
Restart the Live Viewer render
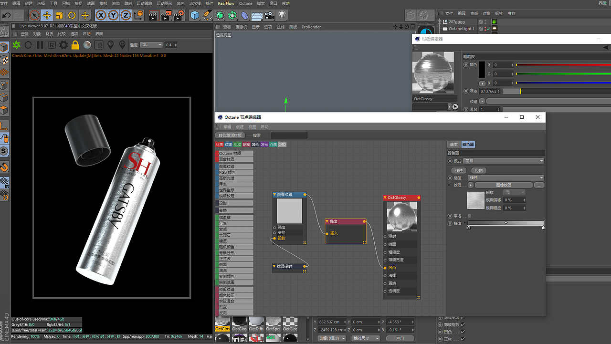[x=29, y=44]
